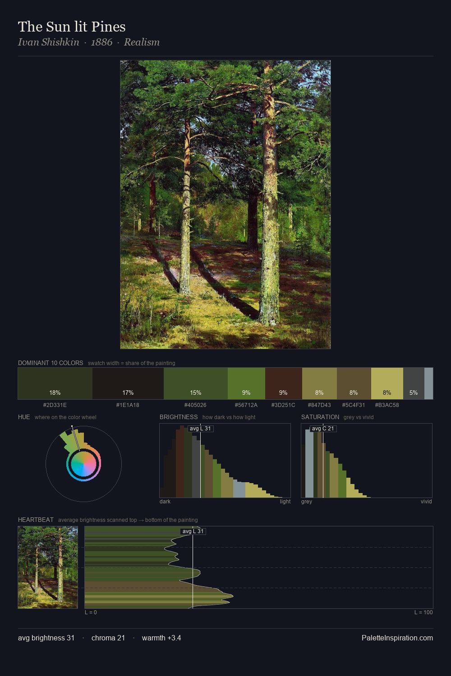Click the Heartbeat 'average brightness scanned' caption
The height and width of the screenshot is (676, 451).
[x=128, y=520]
